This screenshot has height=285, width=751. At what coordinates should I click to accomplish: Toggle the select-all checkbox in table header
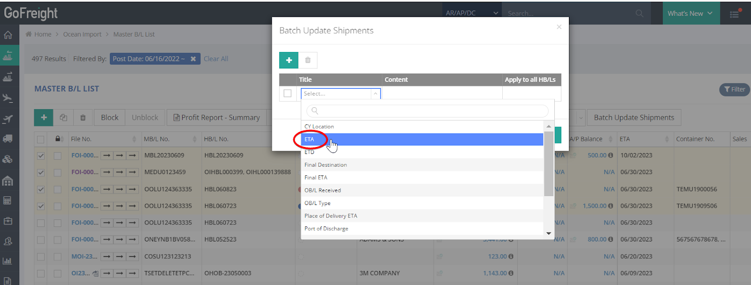point(41,139)
